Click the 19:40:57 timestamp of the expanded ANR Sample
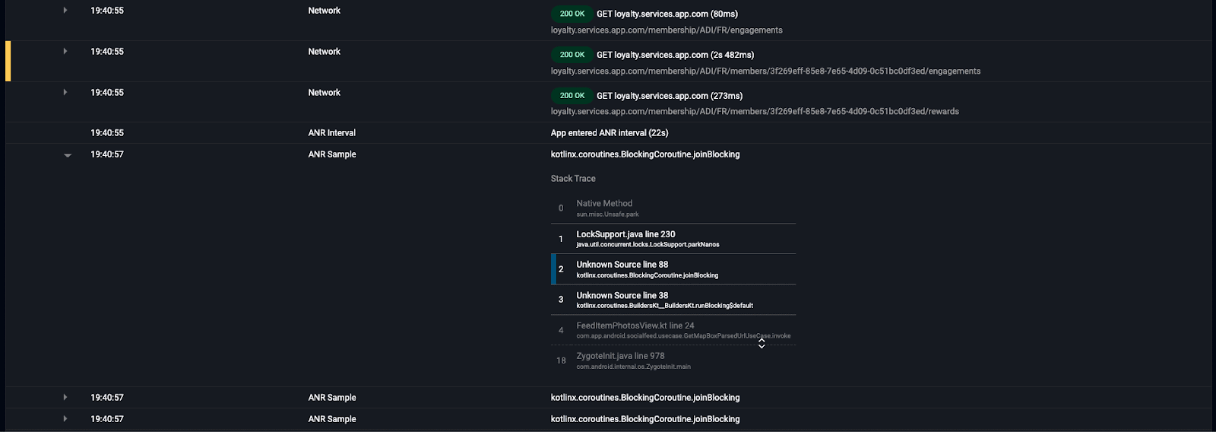This screenshot has width=1216, height=432. [x=107, y=154]
